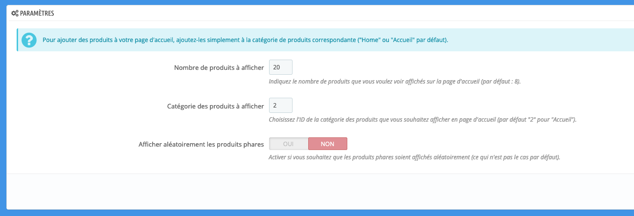Click the Catégorie des produits input field
This screenshot has height=216, width=634.
280,105
